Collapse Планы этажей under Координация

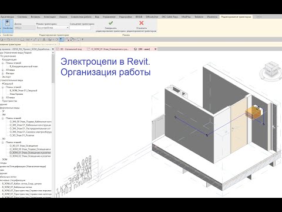(3, 63)
